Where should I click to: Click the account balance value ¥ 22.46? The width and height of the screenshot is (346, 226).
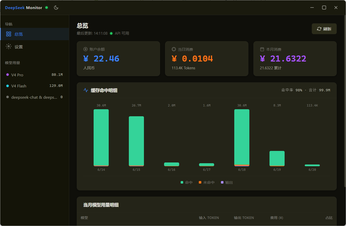click(101, 59)
